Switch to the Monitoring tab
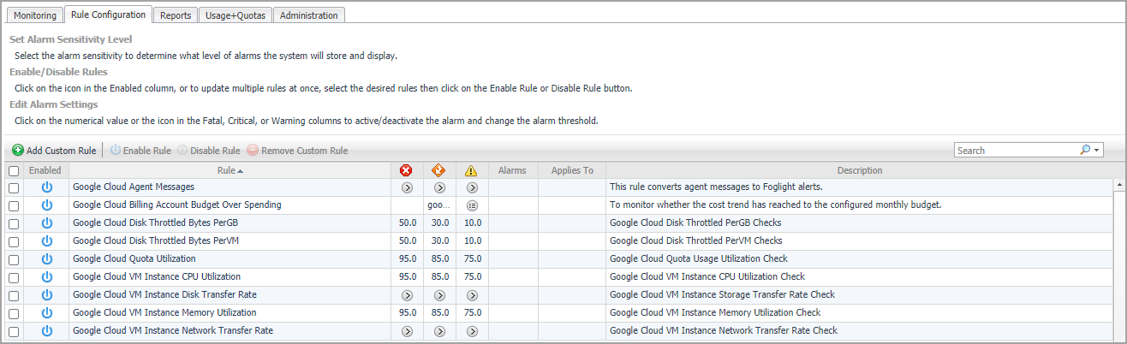Image resolution: width=1127 pixels, height=344 pixels. [35, 15]
